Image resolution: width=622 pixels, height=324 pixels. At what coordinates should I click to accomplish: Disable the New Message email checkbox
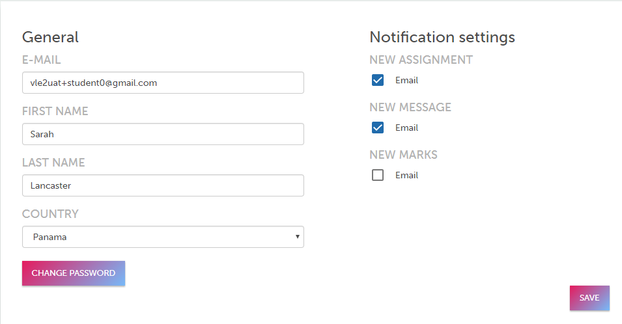pos(378,128)
